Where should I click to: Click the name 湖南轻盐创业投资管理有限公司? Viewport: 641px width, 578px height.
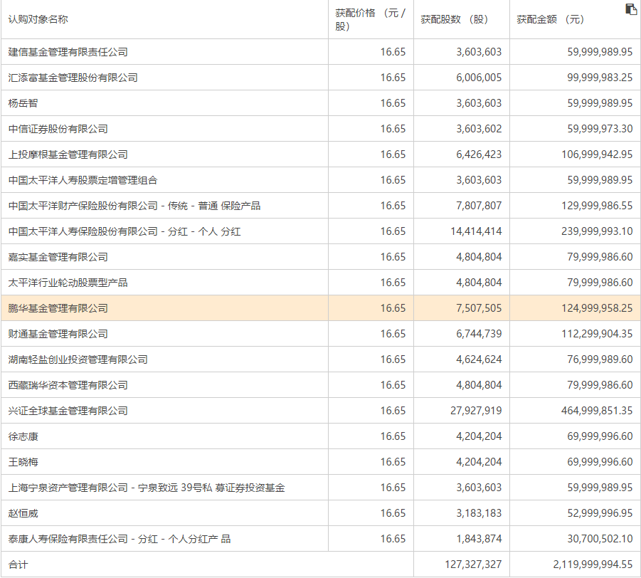tap(78, 359)
